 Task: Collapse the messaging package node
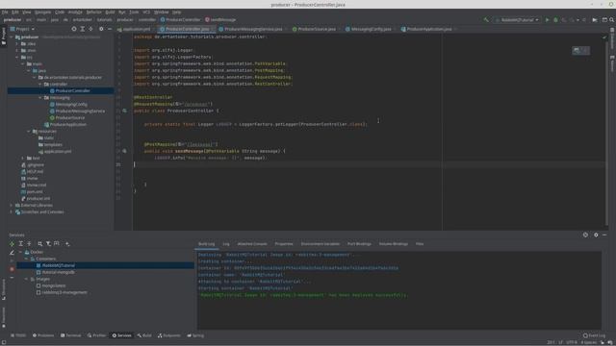(40, 98)
